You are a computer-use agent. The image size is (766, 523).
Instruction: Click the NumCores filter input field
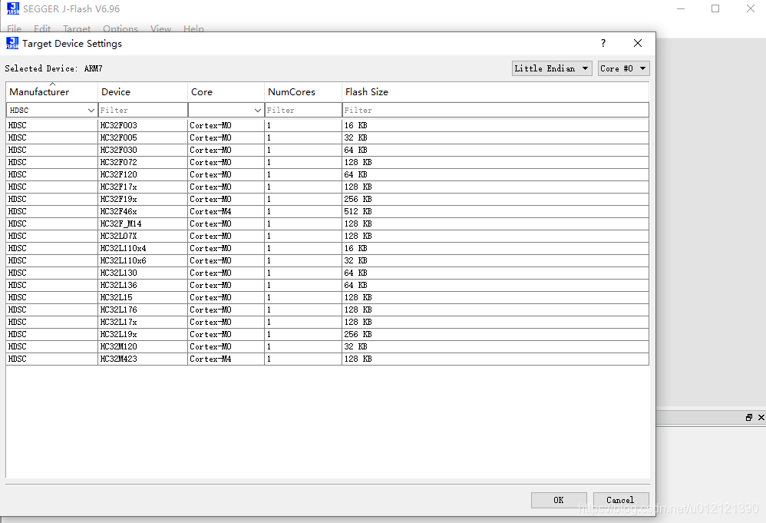pos(303,110)
